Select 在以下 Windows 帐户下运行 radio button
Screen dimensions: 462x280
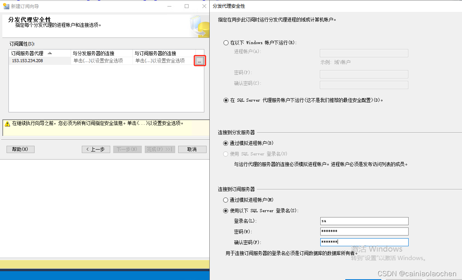tap(226, 43)
